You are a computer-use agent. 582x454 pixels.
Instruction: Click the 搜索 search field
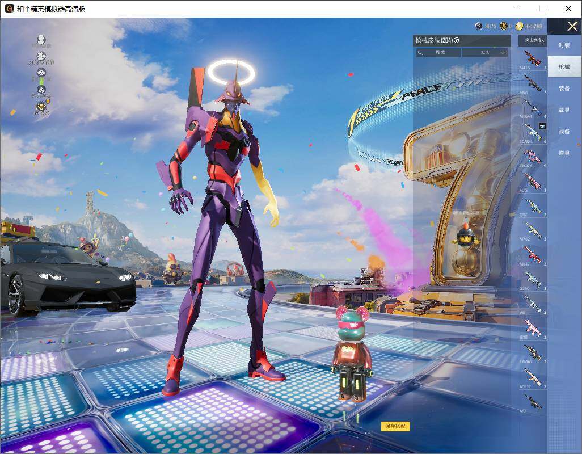click(x=438, y=53)
